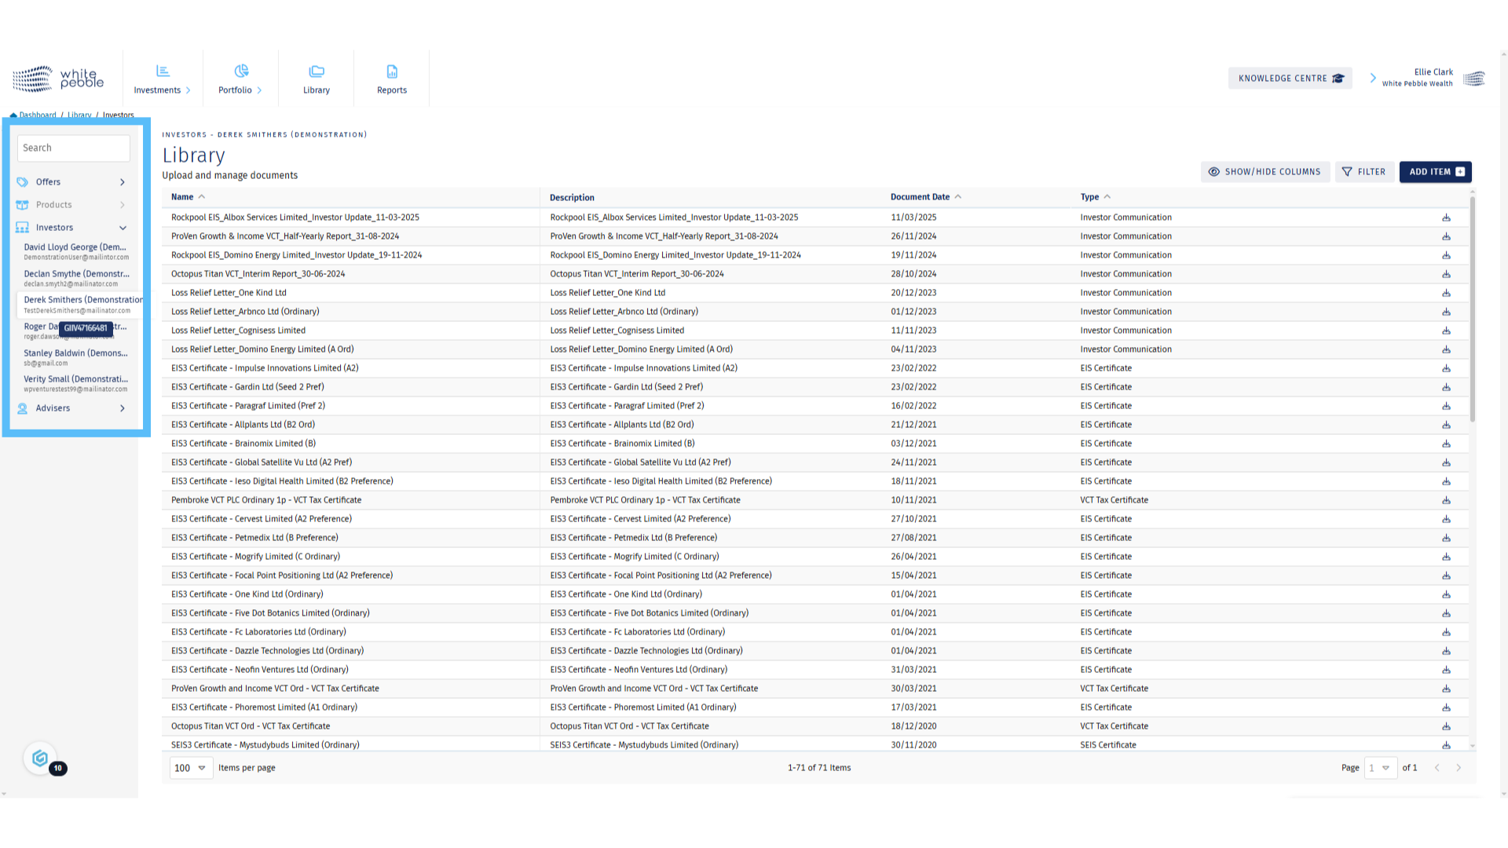Screen dimensions: 1508x848
Task: Open the Portfolio menu
Action: [240, 79]
